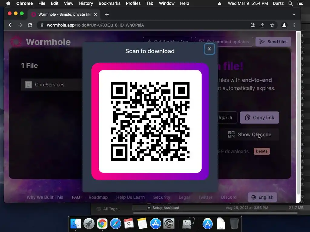Click the Wormhole logo
The width and height of the screenshot is (310, 232).
pos(41,42)
